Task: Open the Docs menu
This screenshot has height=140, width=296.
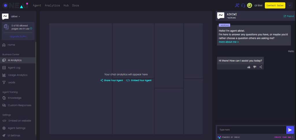Action: (x=75, y=5)
